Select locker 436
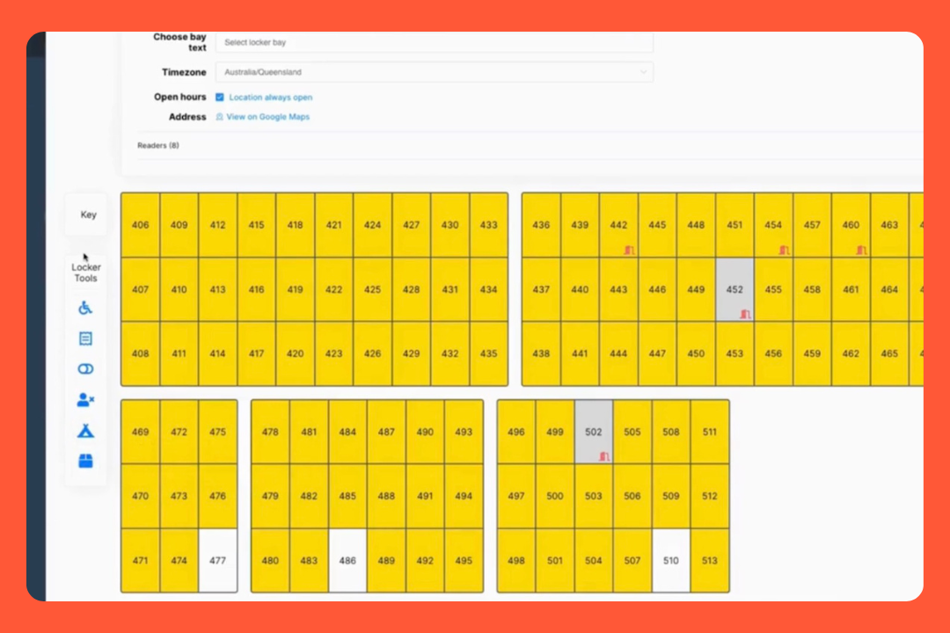The image size is (950, 633). 541,225
